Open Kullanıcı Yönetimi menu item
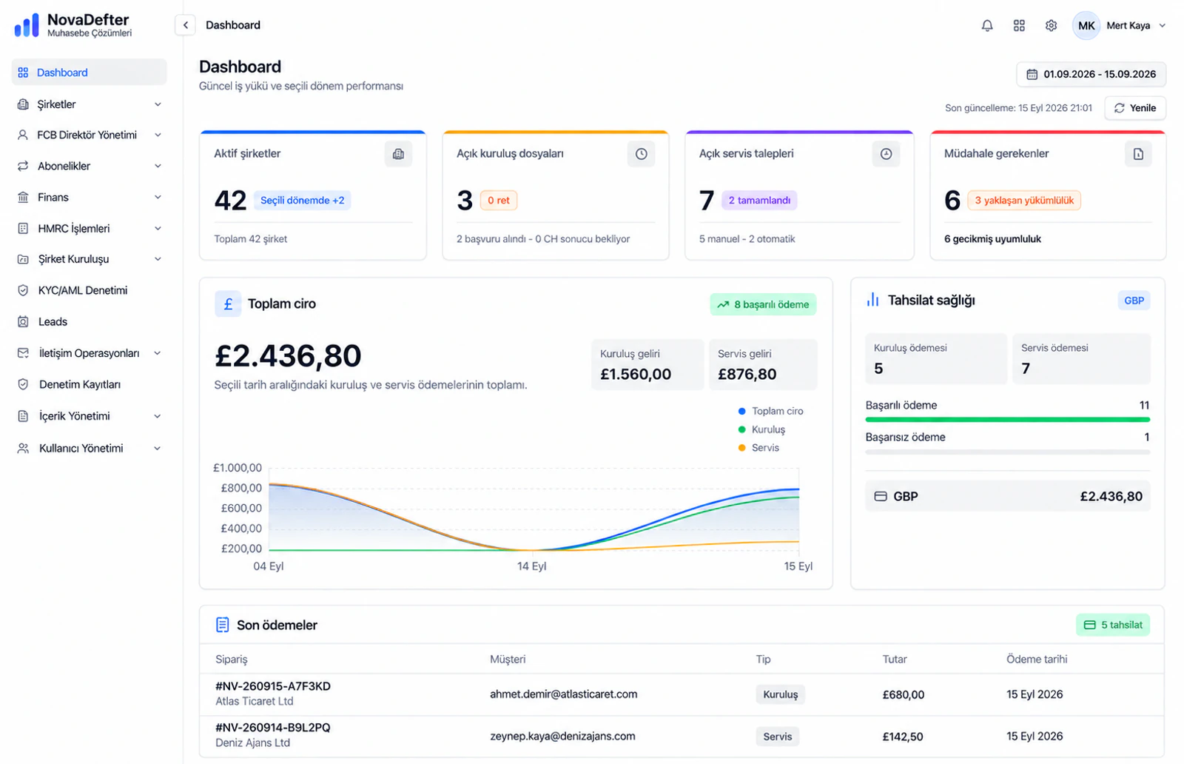This screenshot has height=764, width=1184. [x=90, y=448]
